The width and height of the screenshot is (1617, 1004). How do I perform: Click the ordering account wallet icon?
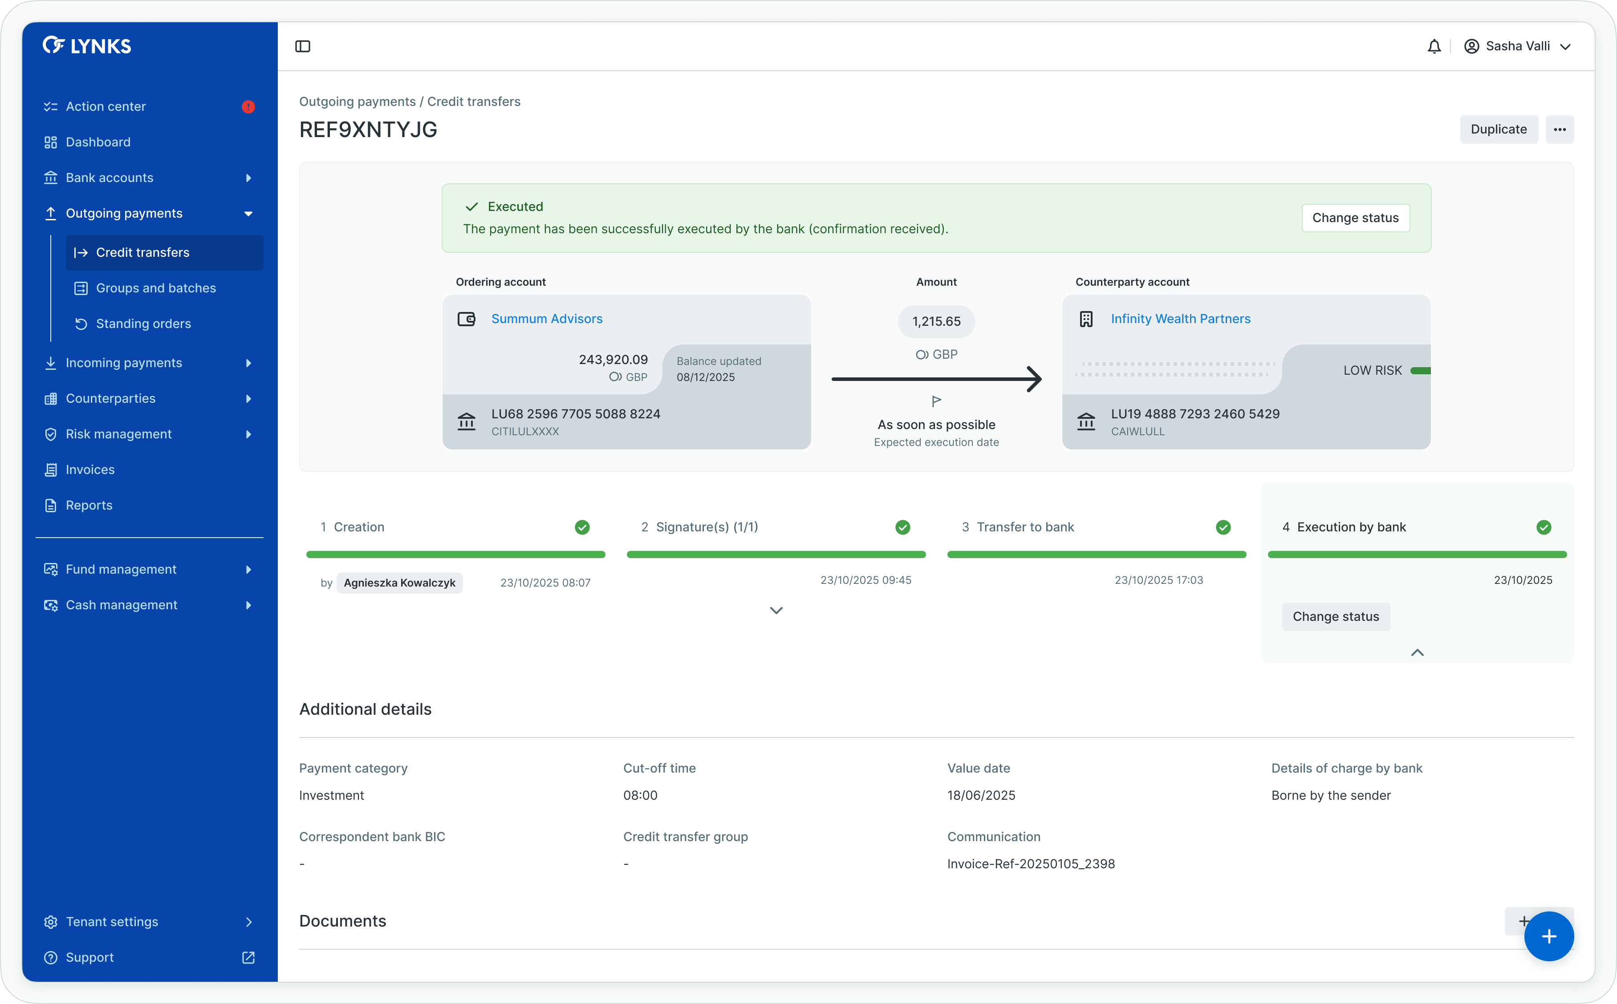[467, 320]
